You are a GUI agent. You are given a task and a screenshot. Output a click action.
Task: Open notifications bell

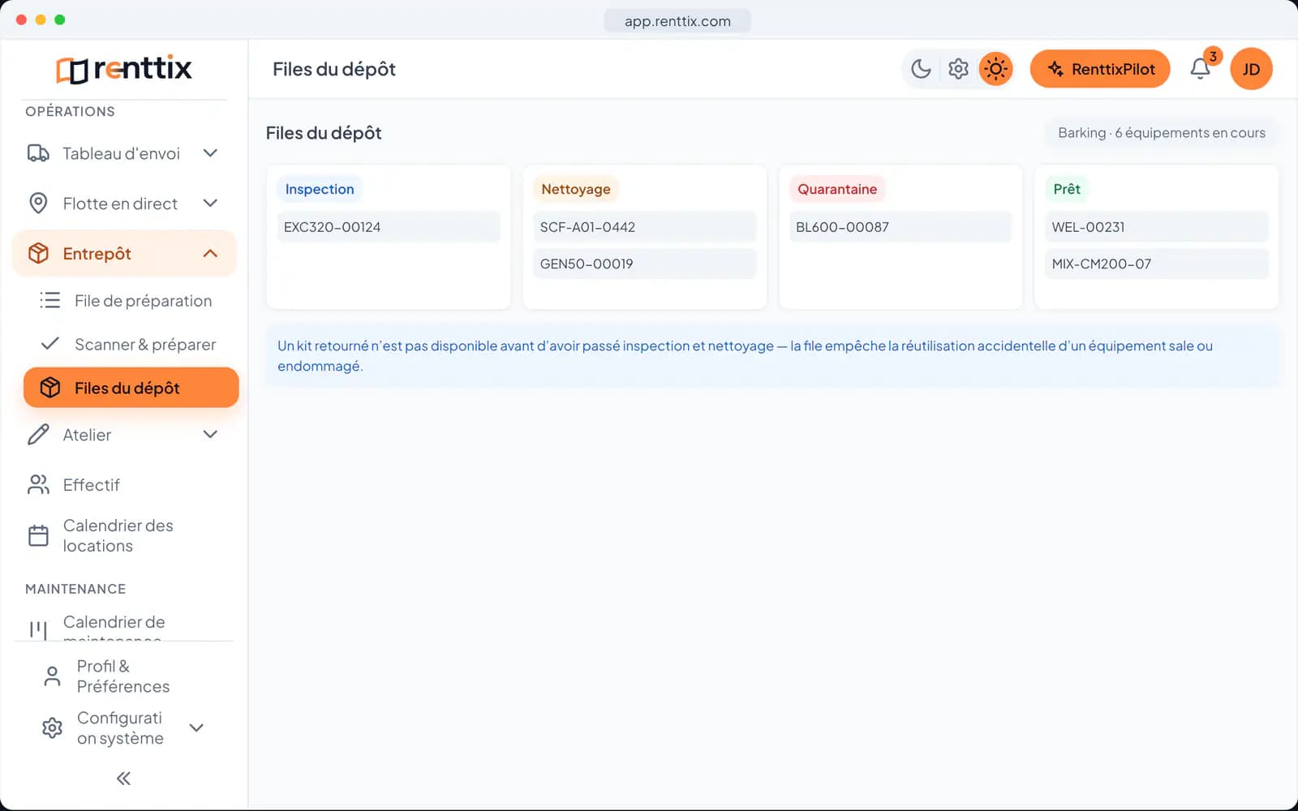(1201, 69)
